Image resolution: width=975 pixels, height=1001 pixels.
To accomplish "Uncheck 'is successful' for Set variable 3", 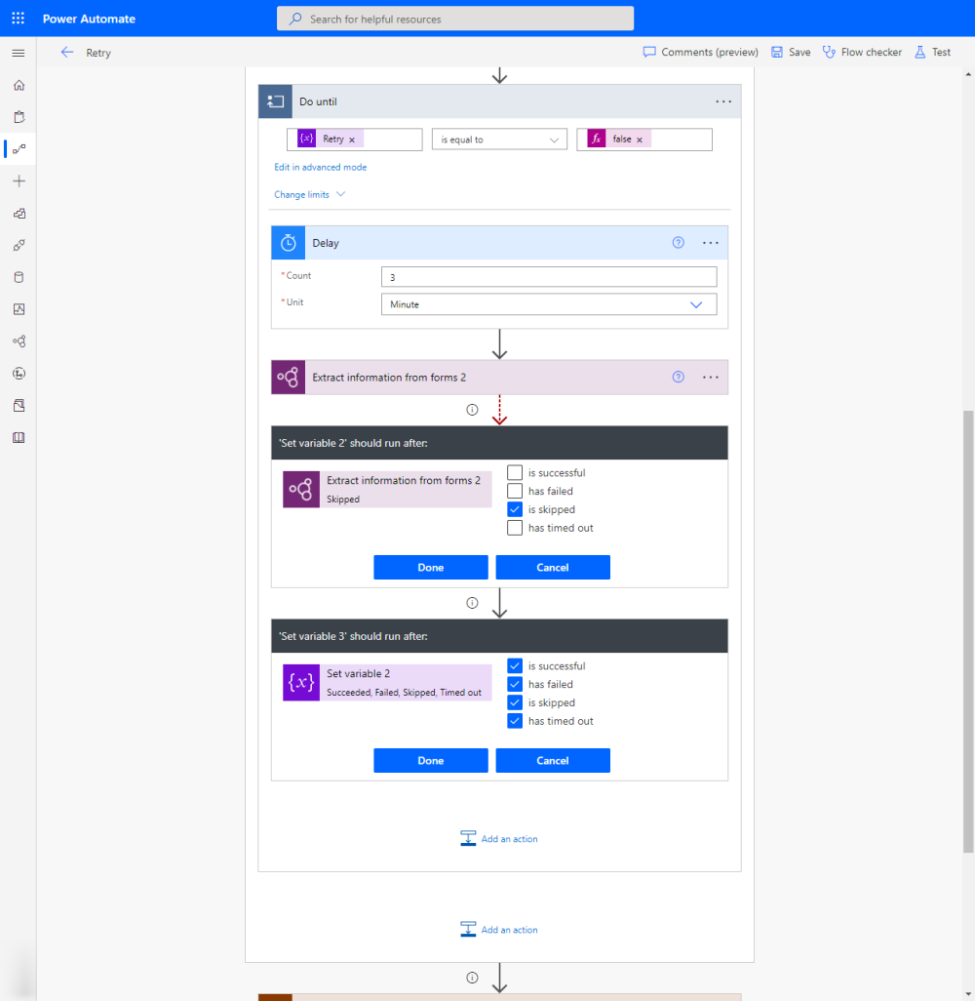I will tap(515, 665).
